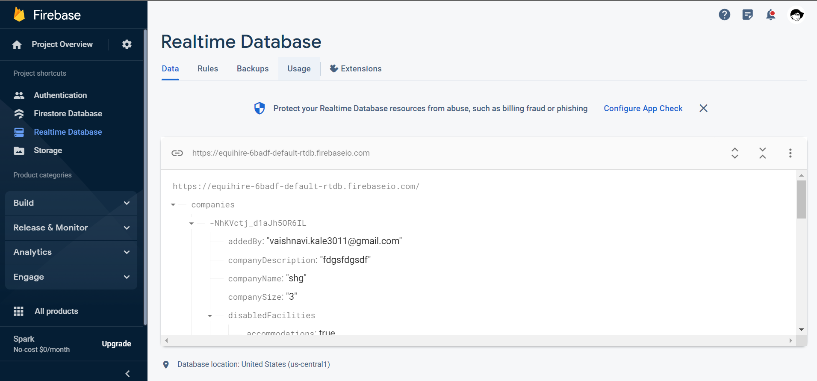Image resolution: width=817 pixels, height=381 pixels.
Task: Open the Extensions tab
Action: pos(356,69)
